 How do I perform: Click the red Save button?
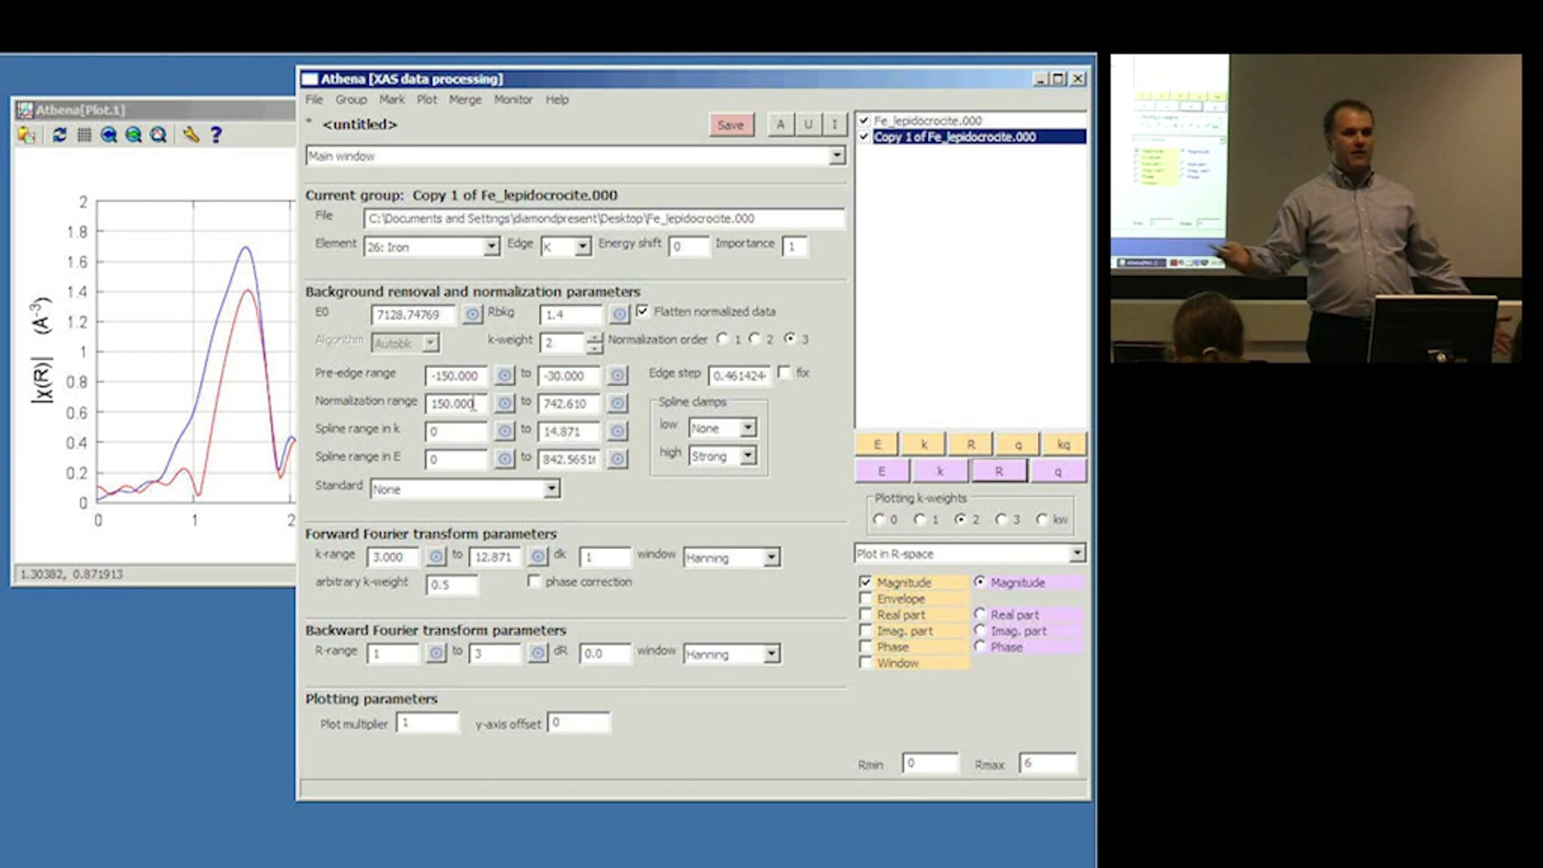731,125
